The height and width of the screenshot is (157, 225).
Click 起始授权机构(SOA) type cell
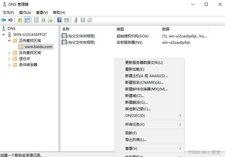click(x=132, y=36)
